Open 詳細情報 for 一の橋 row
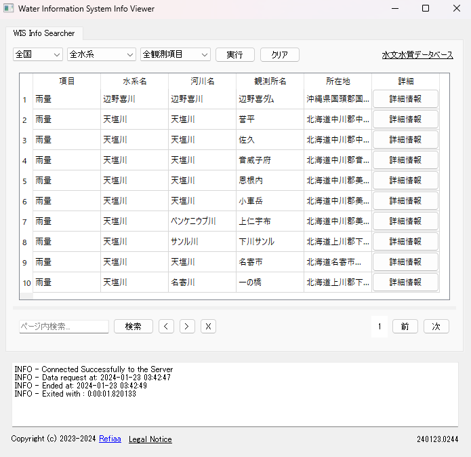This screenshot has width=471, height=457. (405, 282)
